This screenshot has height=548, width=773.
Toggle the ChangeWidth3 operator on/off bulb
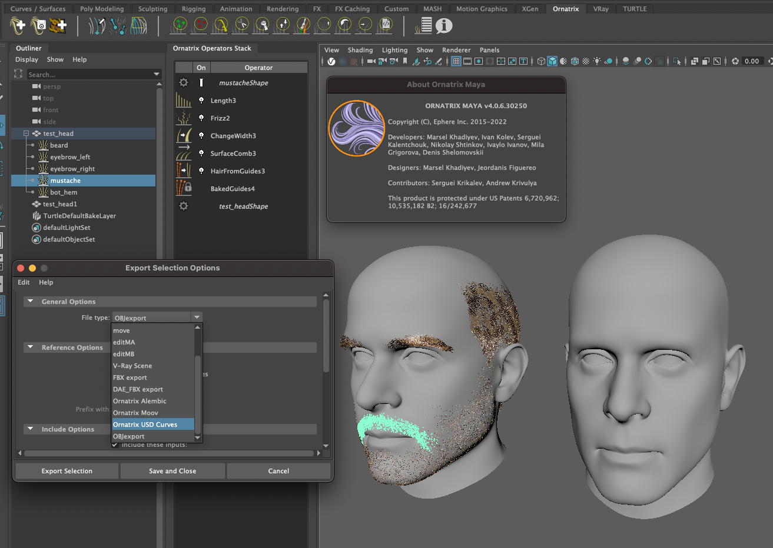tap(201, 136)
